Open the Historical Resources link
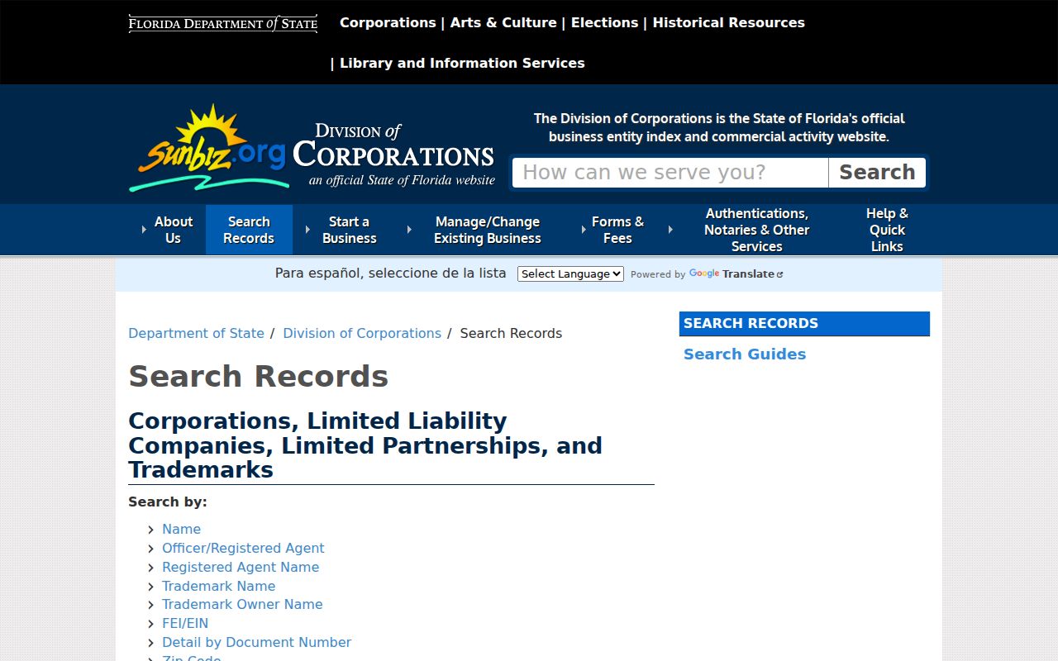 pyautogui.click(x=728, y=22)
